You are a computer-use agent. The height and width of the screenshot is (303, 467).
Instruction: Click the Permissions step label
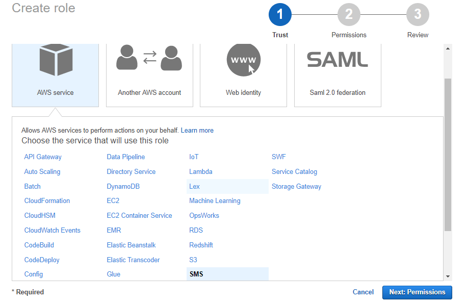click(349, 35)
